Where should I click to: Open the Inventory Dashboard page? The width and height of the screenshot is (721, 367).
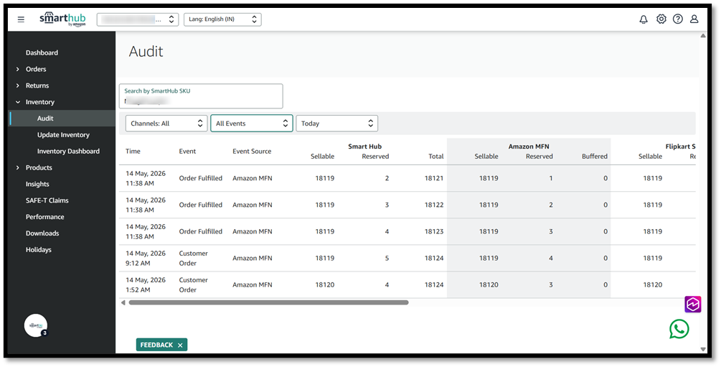tap(69, 151)
